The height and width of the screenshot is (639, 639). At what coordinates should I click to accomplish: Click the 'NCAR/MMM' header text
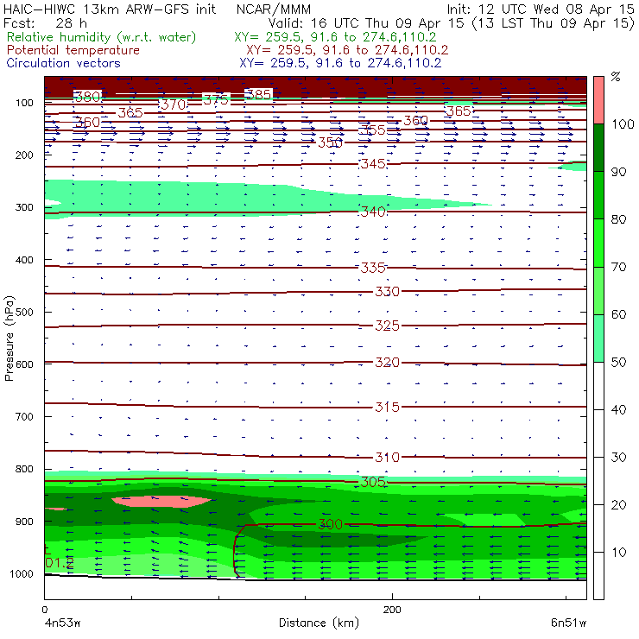(x=274, y=9)
